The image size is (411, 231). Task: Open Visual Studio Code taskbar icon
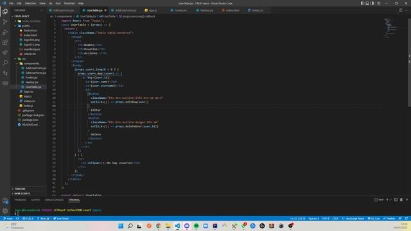(177, 226)
